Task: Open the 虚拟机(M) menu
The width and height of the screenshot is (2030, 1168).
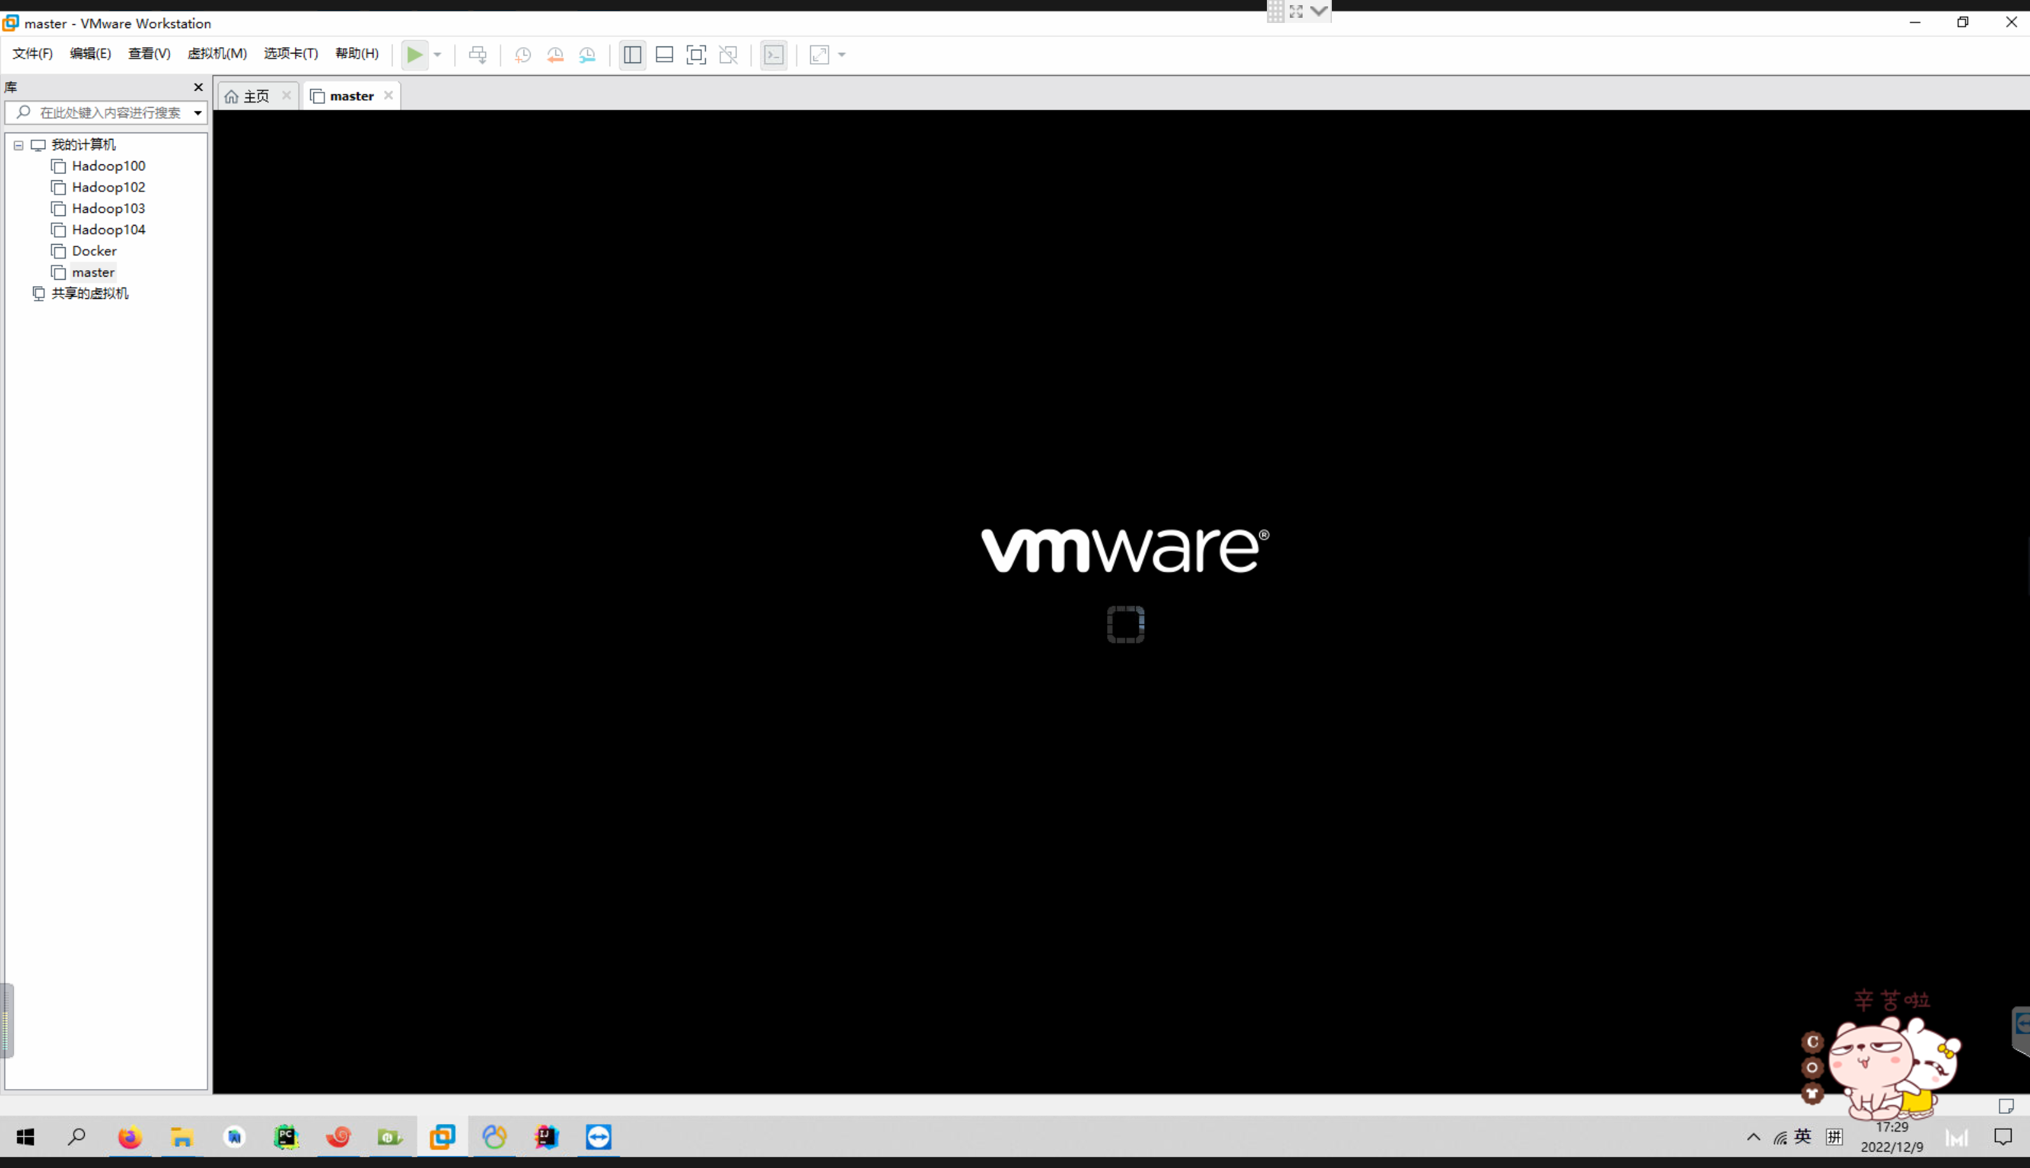Action: click(x=217, y=54)
